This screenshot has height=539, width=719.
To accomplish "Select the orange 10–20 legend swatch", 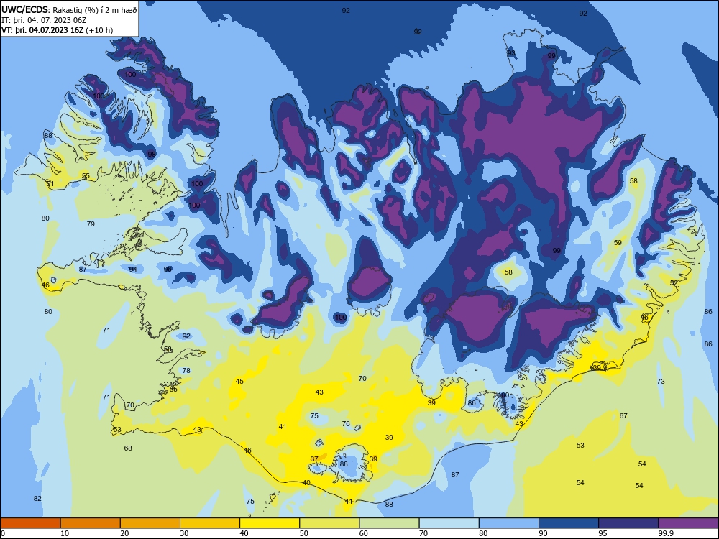I will click(91, 523).
